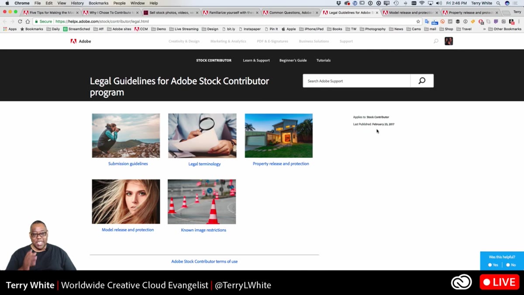Open the Model release and protection link
Image resolution: width=524 pixels, height=295 pixels.
[x=128, y=230]
